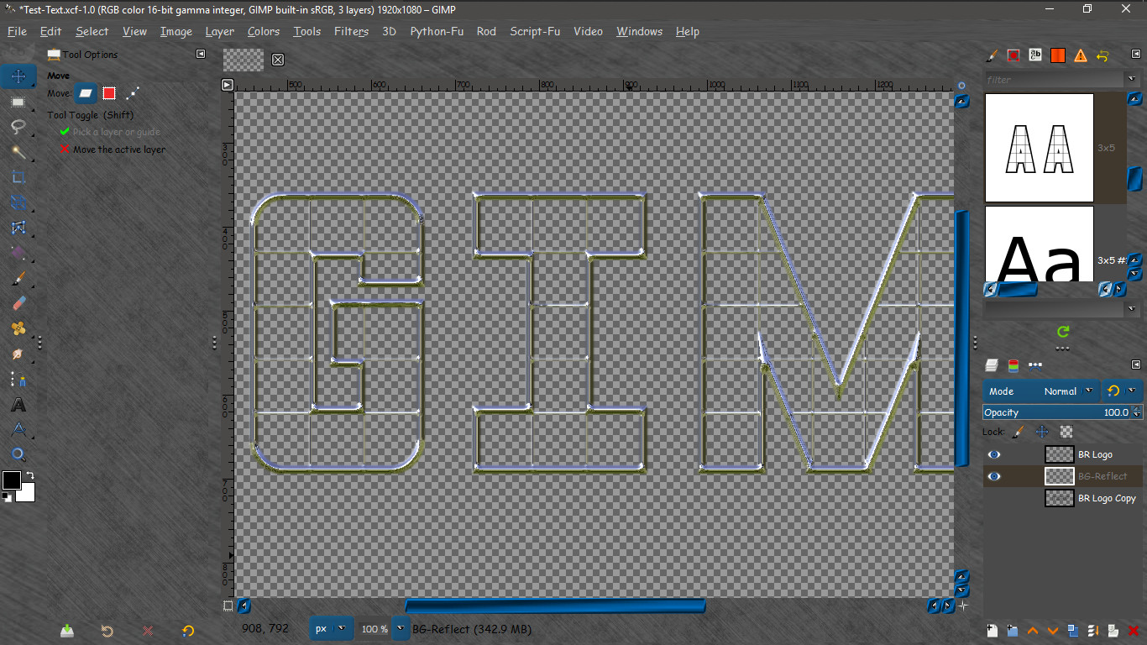Open the Windows menu
Viewport: 1147px width, 645px height.
click(639, 31)
